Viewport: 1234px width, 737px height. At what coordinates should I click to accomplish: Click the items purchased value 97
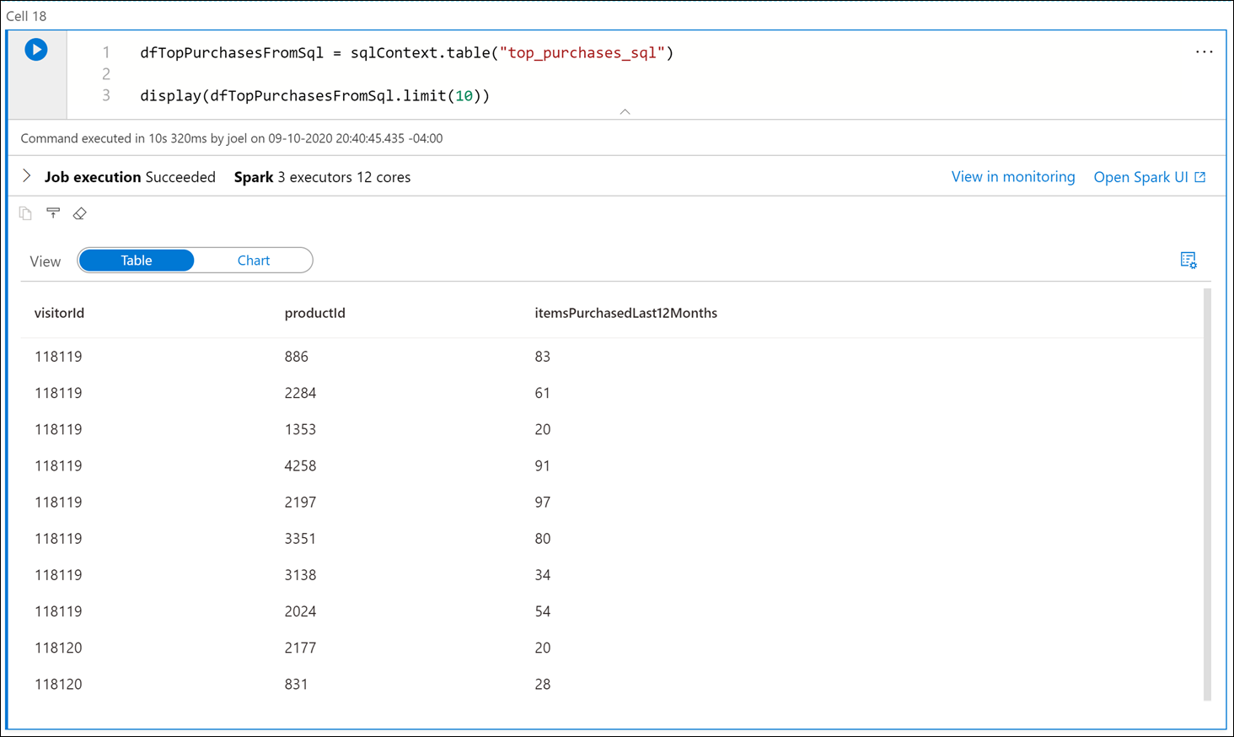[542, 502]
